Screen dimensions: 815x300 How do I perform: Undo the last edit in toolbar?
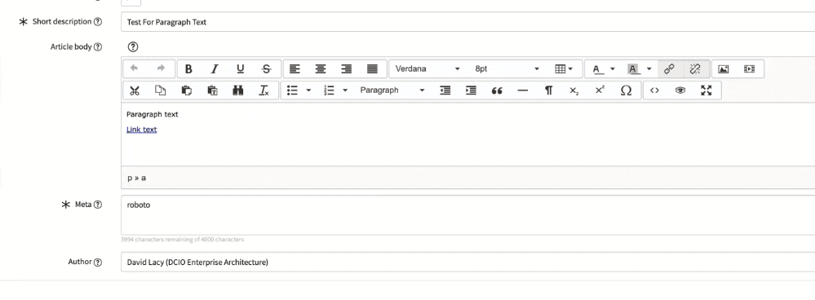(x=134, y=68)
